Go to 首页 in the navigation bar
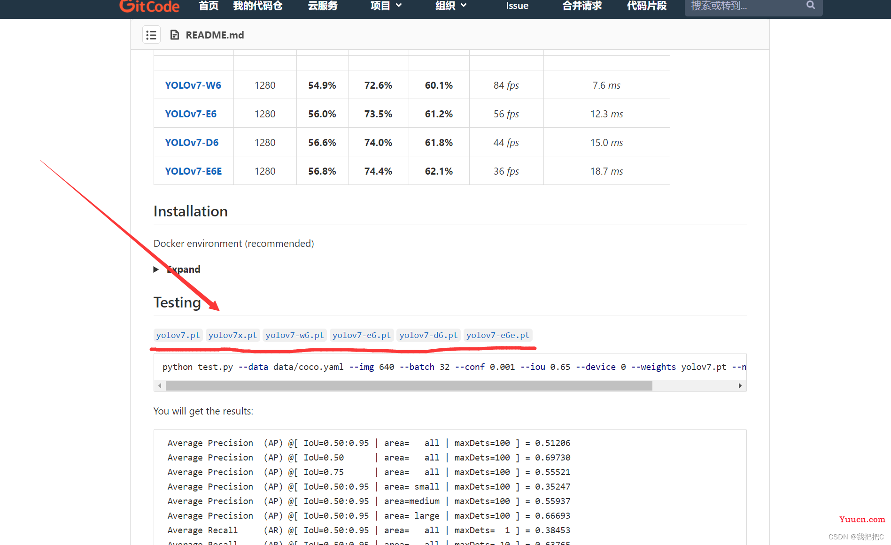The width and height of the screenshot is (891, 545). coord(209,6)
